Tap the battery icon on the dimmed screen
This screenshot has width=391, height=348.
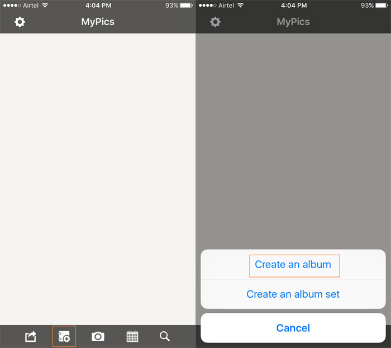[x=382, y=6]
